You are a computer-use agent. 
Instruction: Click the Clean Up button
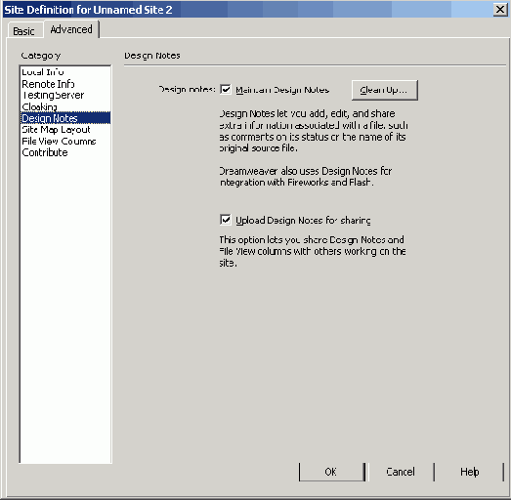tap(385, 90)
